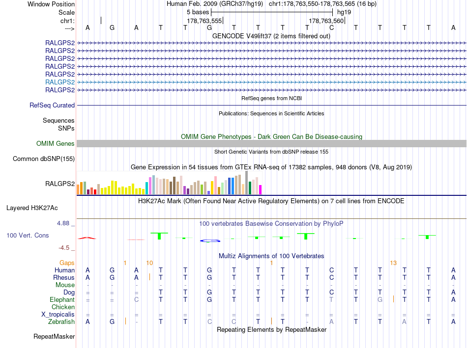The height and width of the screenshot is (348, 467).
Task: Click RALGPS2 label beside GTEx bar chart
Action: click(x=60, y=184)
